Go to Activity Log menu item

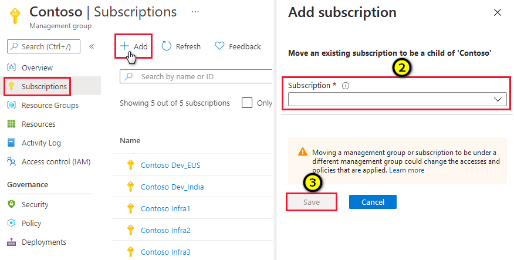click(41, 143)
